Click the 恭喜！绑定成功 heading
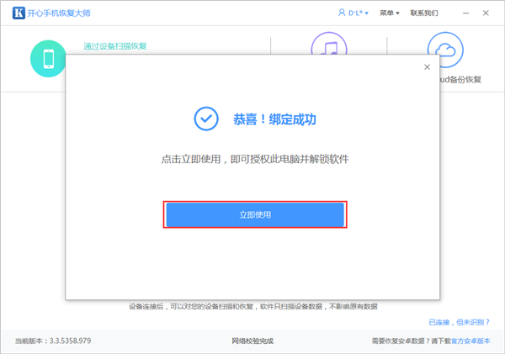The image size is (505, 354). (x=274, y=119)
